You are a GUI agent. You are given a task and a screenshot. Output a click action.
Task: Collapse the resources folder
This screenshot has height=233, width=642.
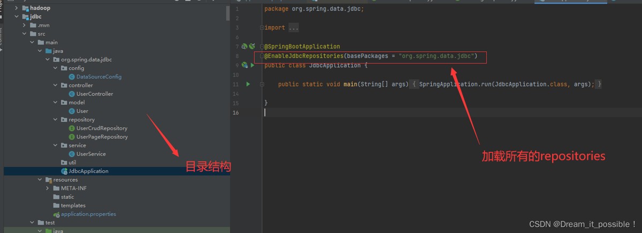tap(40, 180)
